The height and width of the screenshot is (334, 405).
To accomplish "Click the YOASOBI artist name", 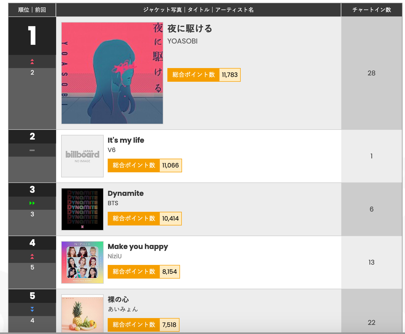I will click(x=183, y=41).
